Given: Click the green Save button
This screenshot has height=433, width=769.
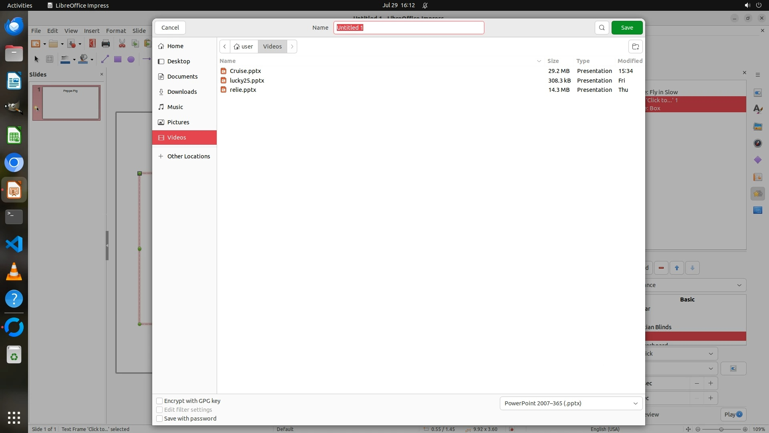Looking at the screenshot, I should [x=627, y=28].
